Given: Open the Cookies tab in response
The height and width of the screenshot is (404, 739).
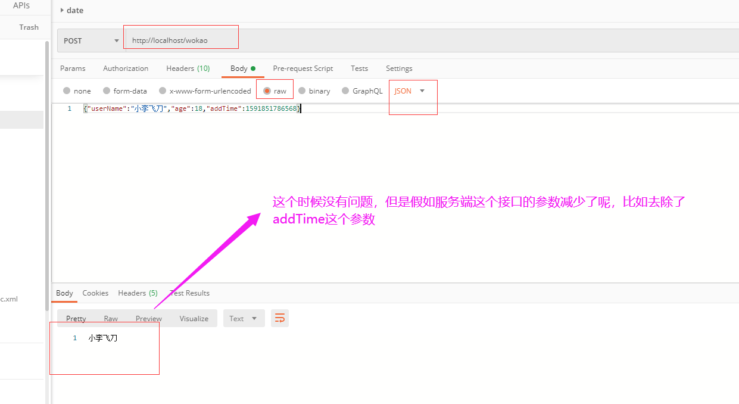Looking at the screenshot, I should (x=95, y=293).
